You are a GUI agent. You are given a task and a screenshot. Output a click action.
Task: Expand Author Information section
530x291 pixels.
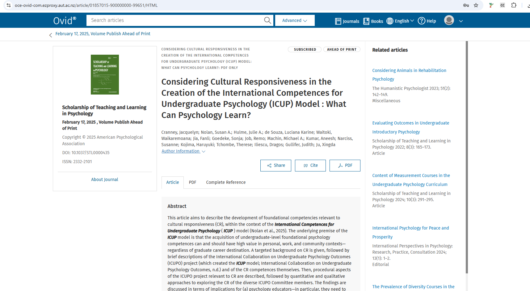coord(183,151)
